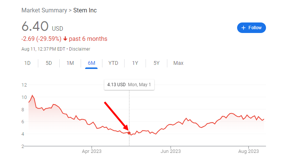Open the Market Summary breadcrumb link
The width and height of the screenshot is (281, 160).
pos(44,10)
